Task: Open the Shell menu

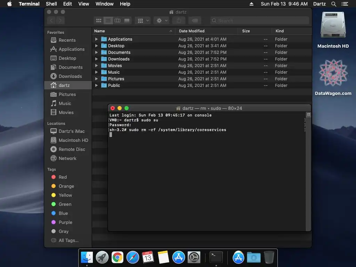Action: tap(51, 4)
